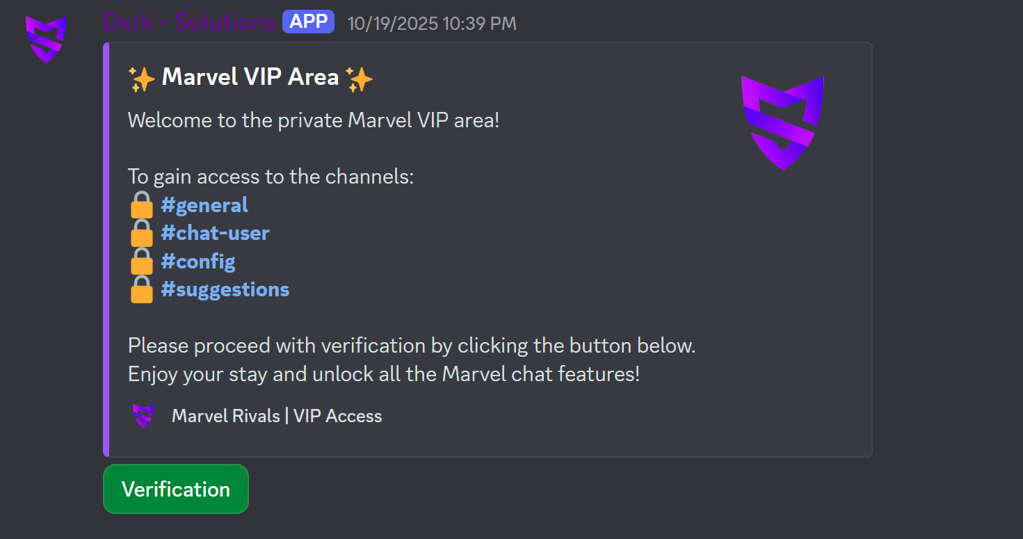Click the small footer shield icon

(x=143, y=416)
